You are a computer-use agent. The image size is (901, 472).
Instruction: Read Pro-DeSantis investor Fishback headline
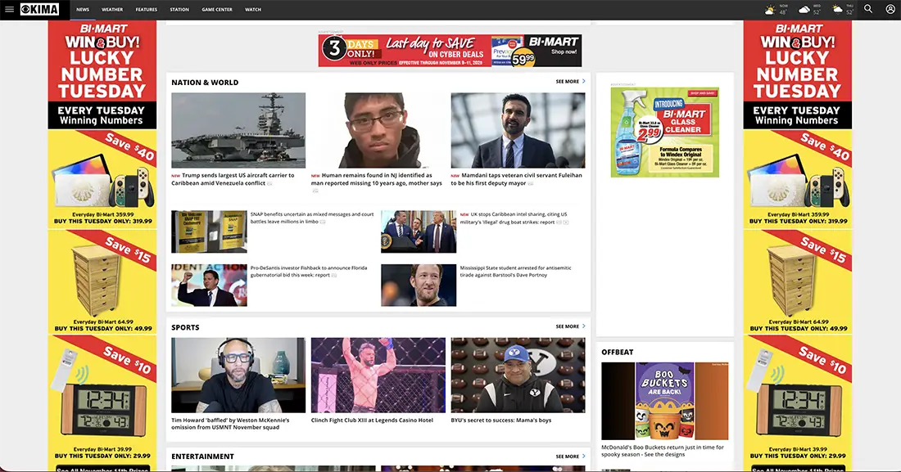(309, 271)
